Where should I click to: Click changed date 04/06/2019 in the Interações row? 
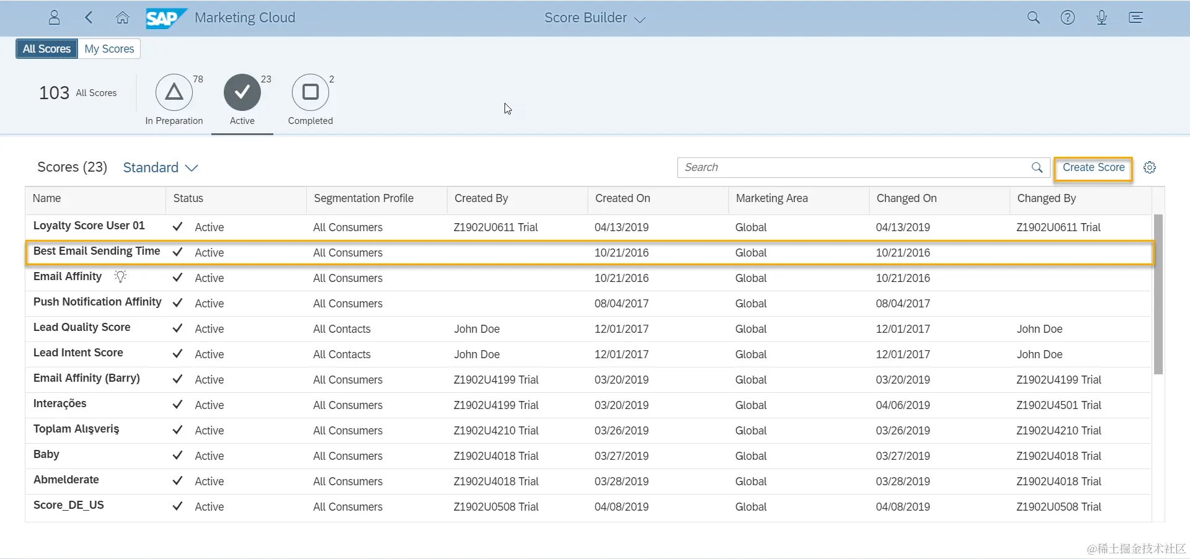tap(902, 405)
